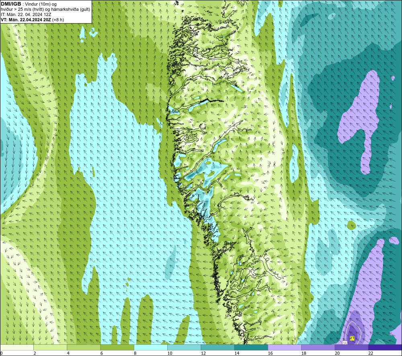The width and height of the screenshot is (402, 356).
Task: Click the 14–16 m/s dark teal legend swatch
Action: (x=251, y=347)
